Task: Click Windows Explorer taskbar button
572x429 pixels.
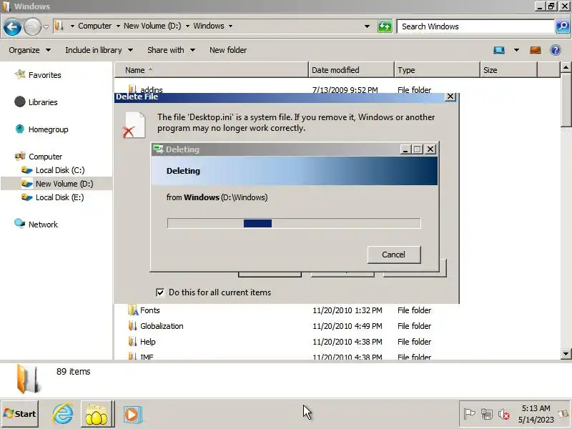Action: pyautogui.click(x=97, y=415)
